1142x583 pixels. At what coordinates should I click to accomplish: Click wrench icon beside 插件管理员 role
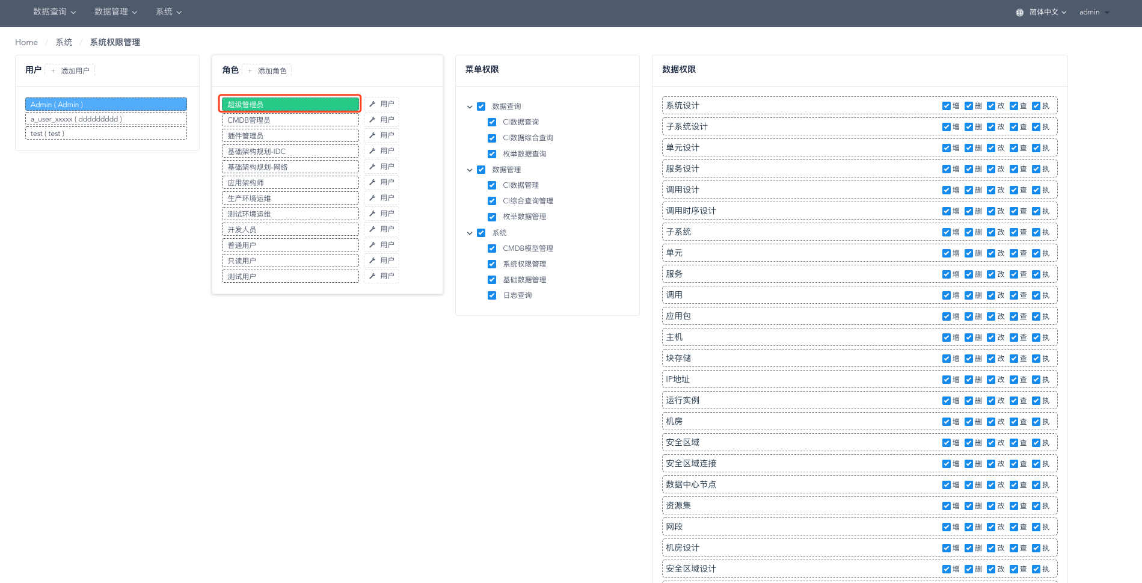tap(372, 135)
